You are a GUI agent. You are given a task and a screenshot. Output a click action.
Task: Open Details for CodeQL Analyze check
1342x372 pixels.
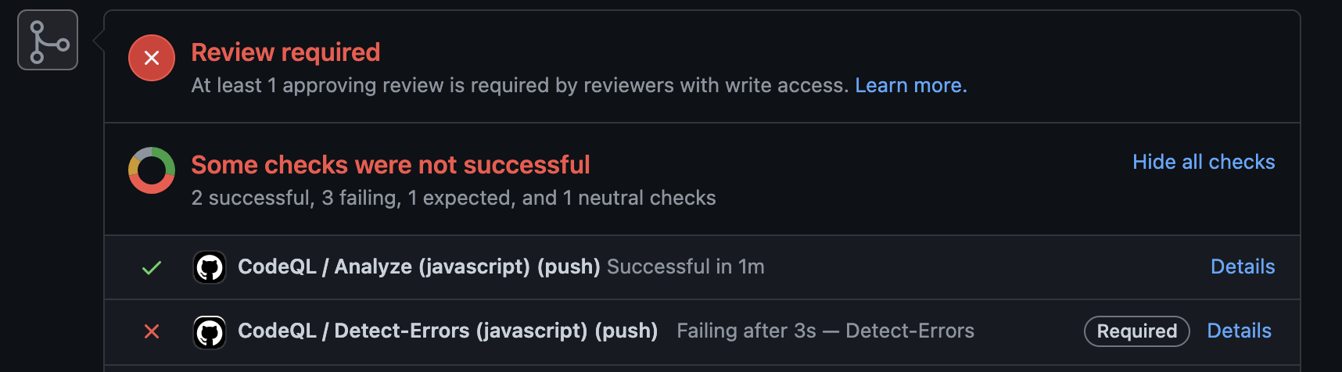coord(1242,266)
